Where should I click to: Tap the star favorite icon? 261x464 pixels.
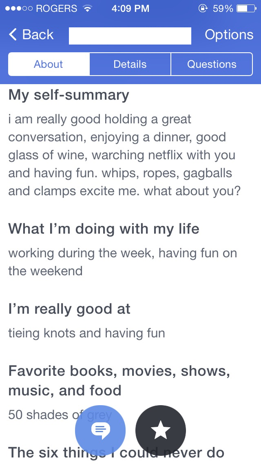coord(160,431)
